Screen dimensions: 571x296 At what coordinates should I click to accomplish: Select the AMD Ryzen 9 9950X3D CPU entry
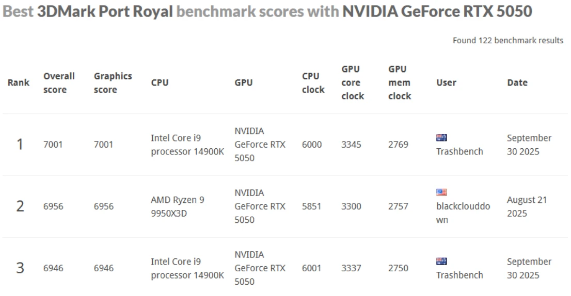pos(177,206)
